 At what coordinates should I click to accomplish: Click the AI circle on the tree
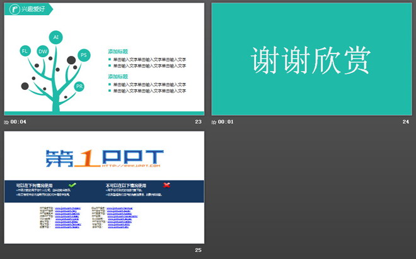click(55, 37)
